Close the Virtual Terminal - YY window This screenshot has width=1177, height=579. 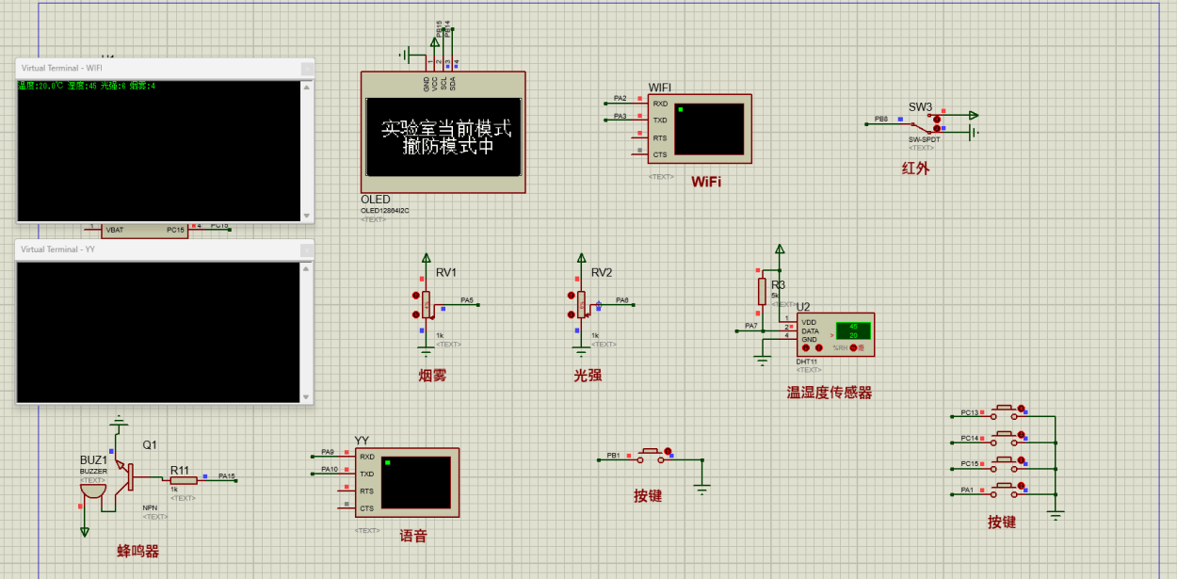click(x=306, y=249)
